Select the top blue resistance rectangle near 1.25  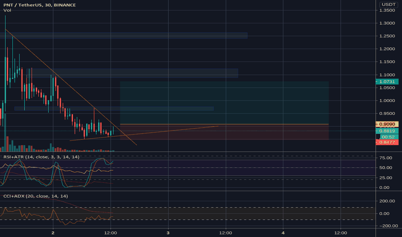[123, 35]
